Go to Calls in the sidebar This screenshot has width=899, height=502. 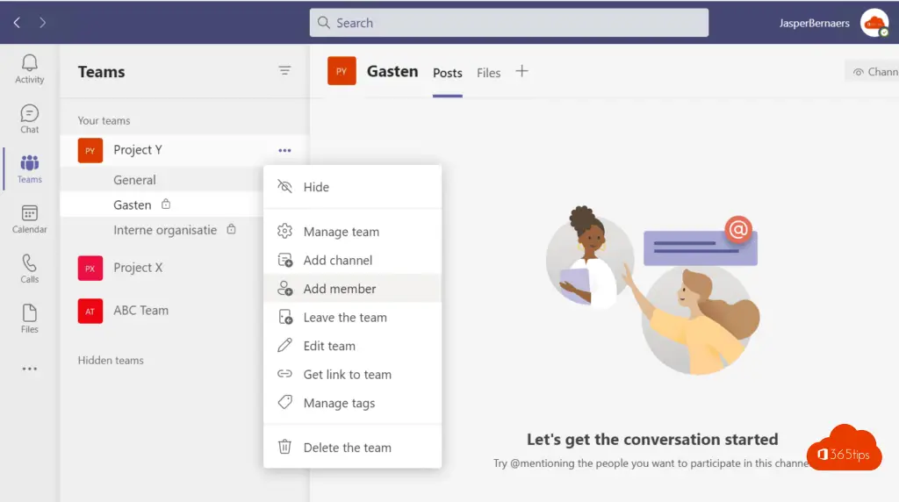(29, 269)
